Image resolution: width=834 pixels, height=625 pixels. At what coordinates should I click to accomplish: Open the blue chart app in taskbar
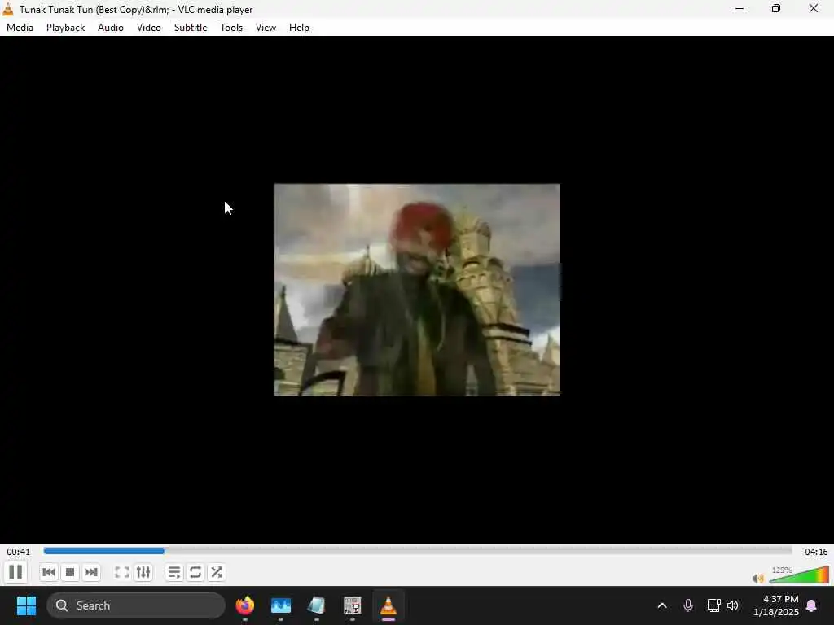click(x=281, y=605)
